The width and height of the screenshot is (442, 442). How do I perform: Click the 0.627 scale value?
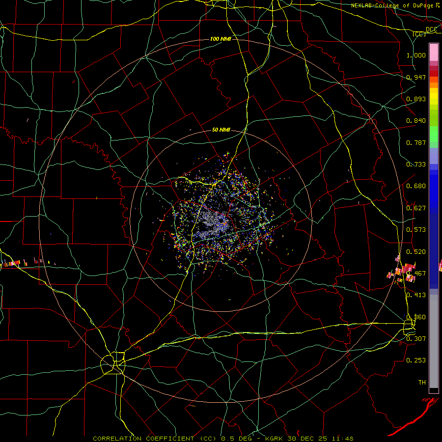pyautogui.click(x=416, y=208)
